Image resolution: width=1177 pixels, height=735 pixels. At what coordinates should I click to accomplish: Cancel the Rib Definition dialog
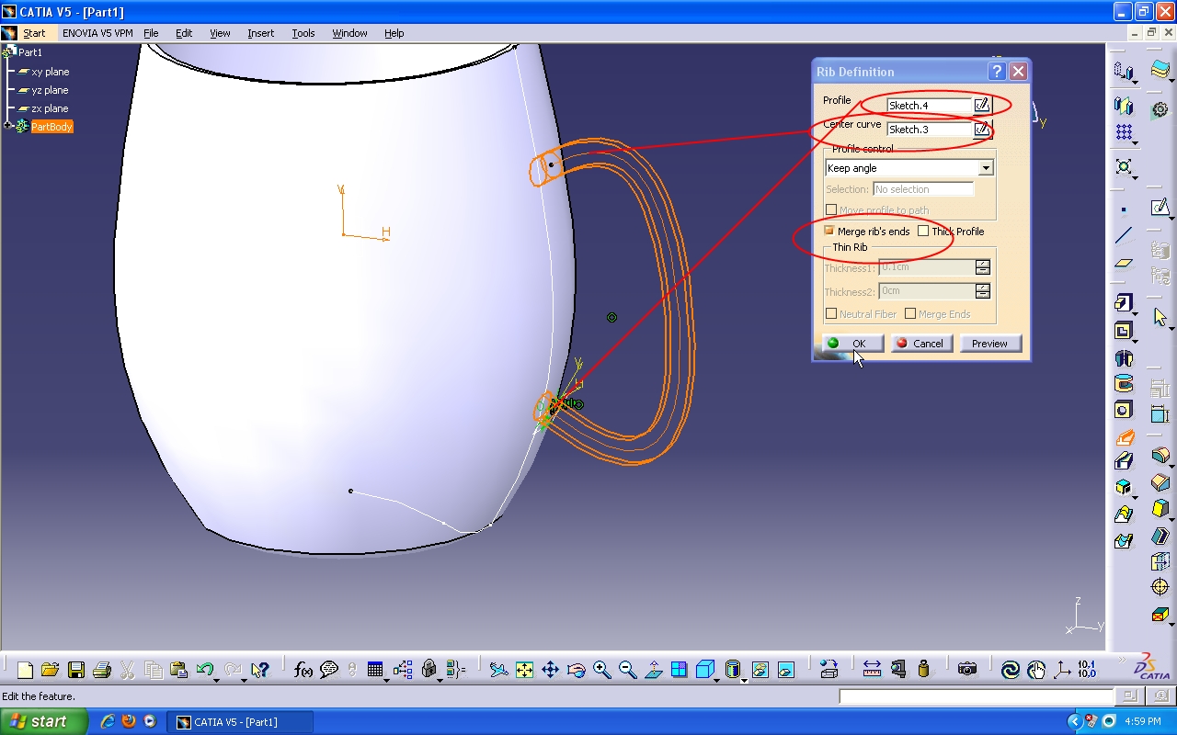click(x=920, y=344)
